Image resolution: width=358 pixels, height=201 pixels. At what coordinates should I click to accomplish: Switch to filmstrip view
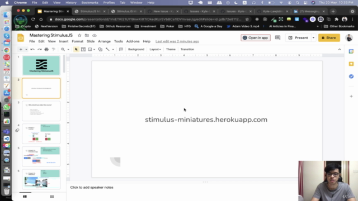coord(25,197)
